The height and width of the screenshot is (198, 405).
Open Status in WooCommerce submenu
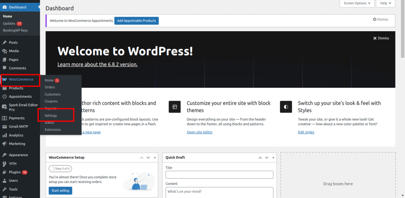49,123
